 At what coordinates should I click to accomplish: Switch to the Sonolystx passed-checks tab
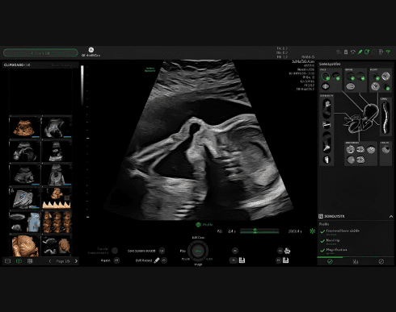click(x=330, y=261)
